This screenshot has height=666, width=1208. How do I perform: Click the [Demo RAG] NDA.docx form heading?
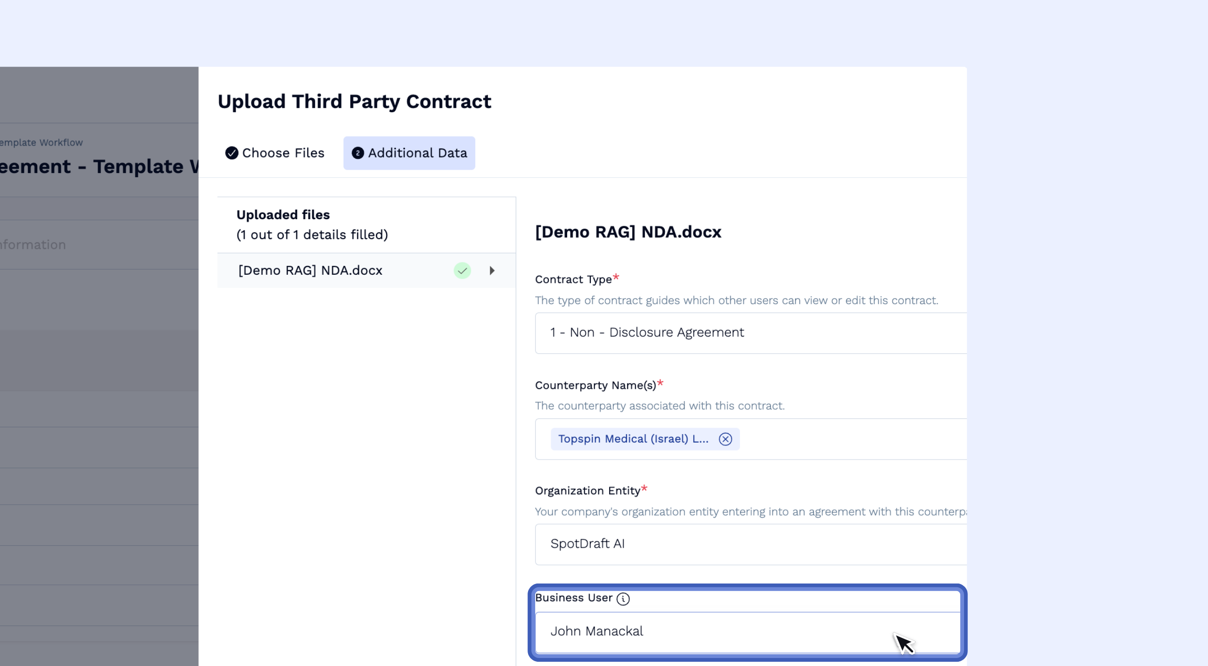[x=628, y=232]
